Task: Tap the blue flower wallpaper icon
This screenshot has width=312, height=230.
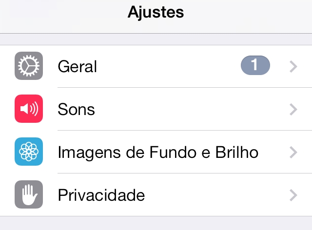Action: click(29, 152)
